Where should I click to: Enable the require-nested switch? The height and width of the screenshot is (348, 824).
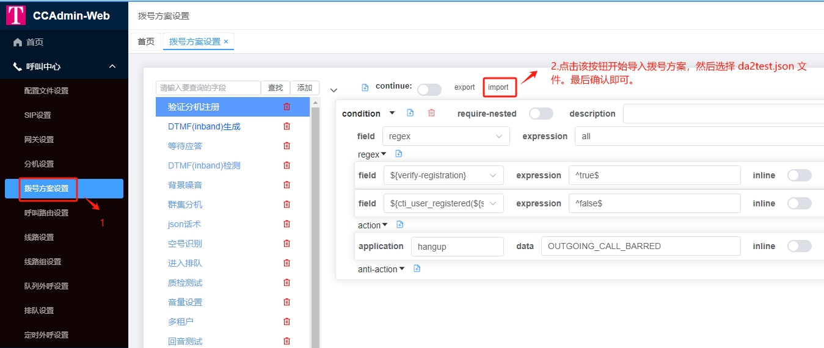541,114
